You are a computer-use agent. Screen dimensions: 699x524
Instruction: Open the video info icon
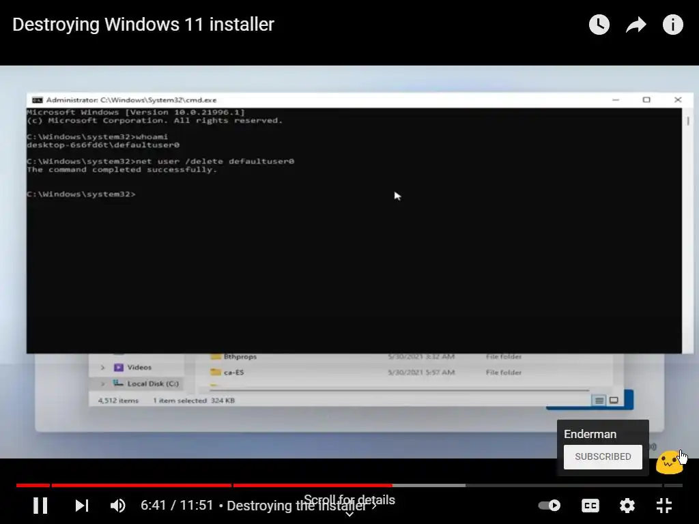point(672,25)
